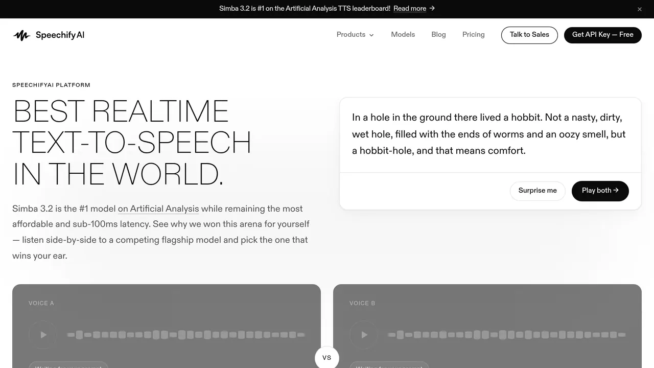This screenshot has height=368, width=654.
Task: Click the Simba 3.2 is #1 banner text
Action: (305, 8)
